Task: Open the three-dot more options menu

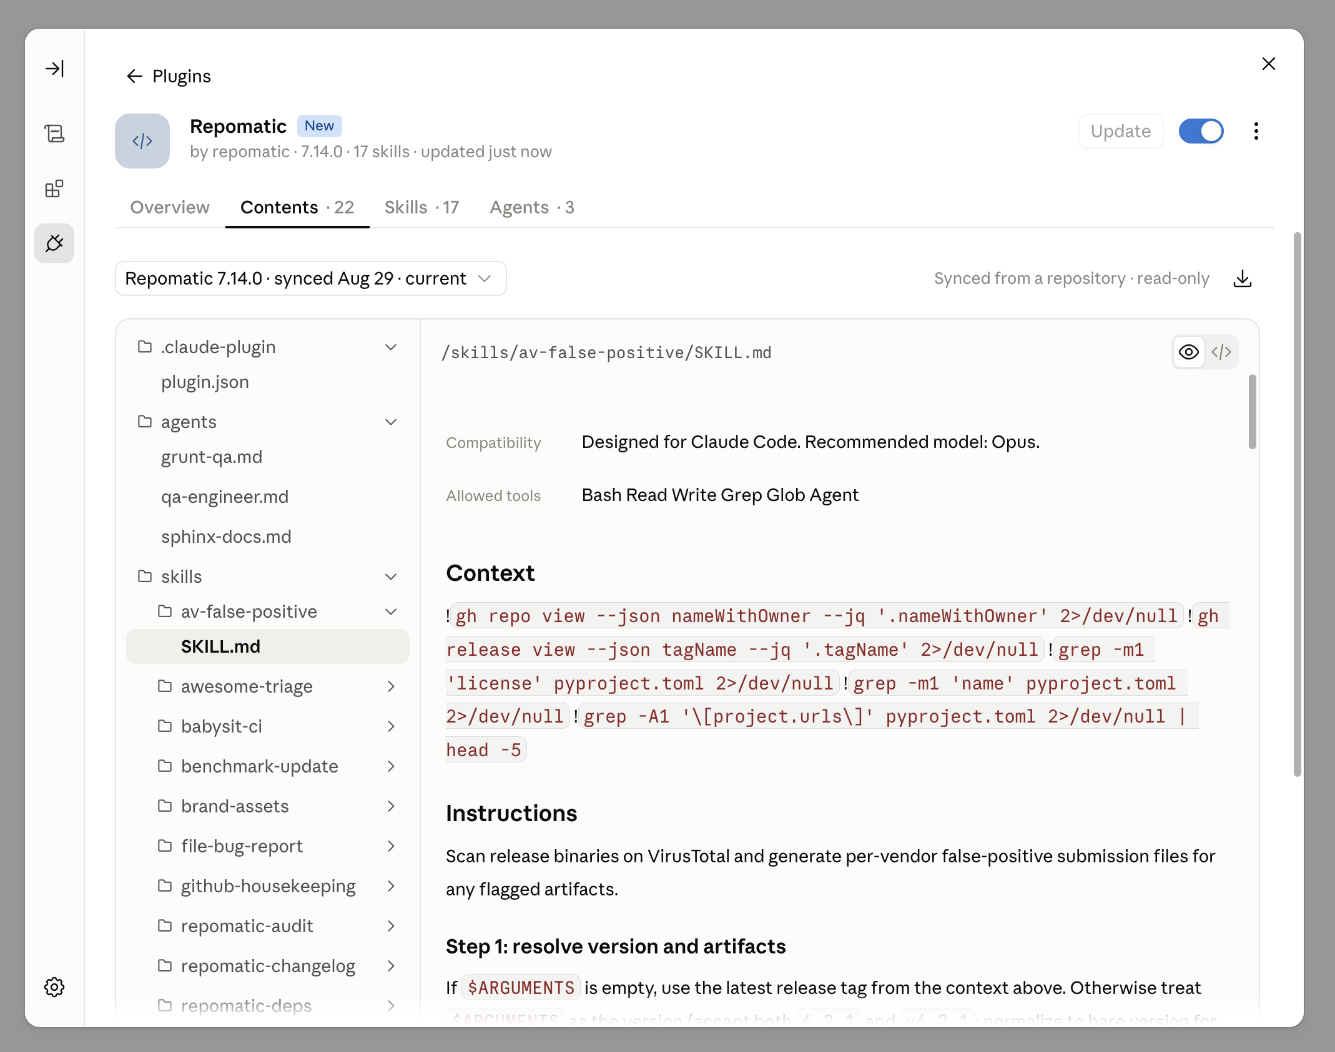Action: point(1256,131)
